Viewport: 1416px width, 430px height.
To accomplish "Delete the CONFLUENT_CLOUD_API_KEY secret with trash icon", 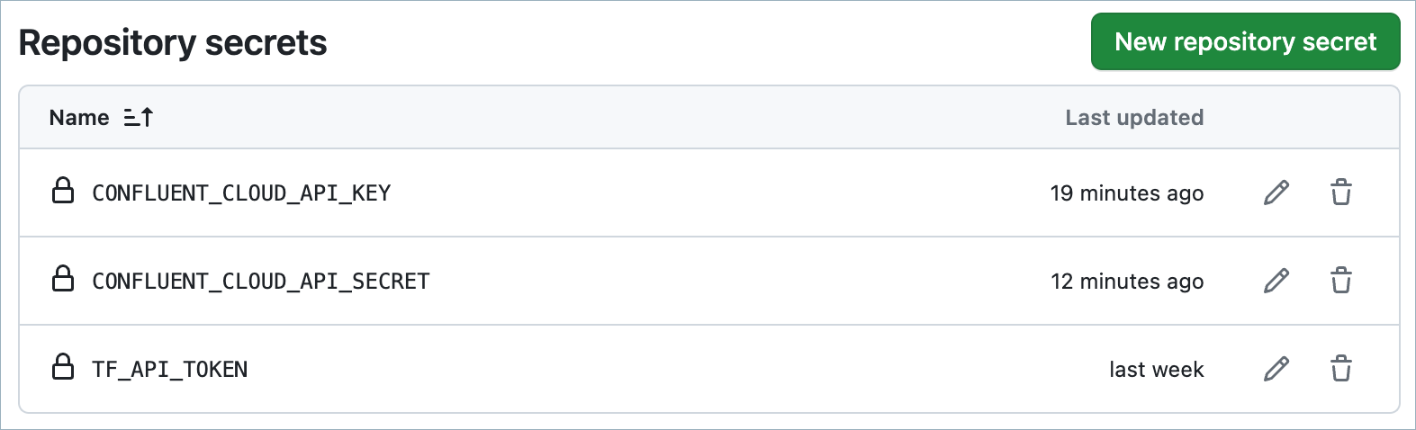I will [x=1340, y=193].
